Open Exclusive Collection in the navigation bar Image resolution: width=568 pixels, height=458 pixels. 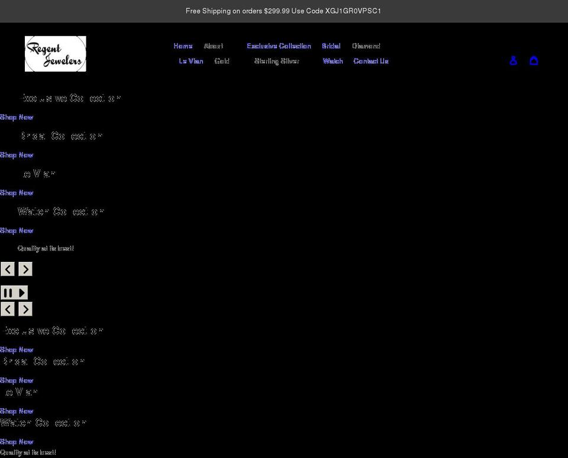(x=279, y=46)
